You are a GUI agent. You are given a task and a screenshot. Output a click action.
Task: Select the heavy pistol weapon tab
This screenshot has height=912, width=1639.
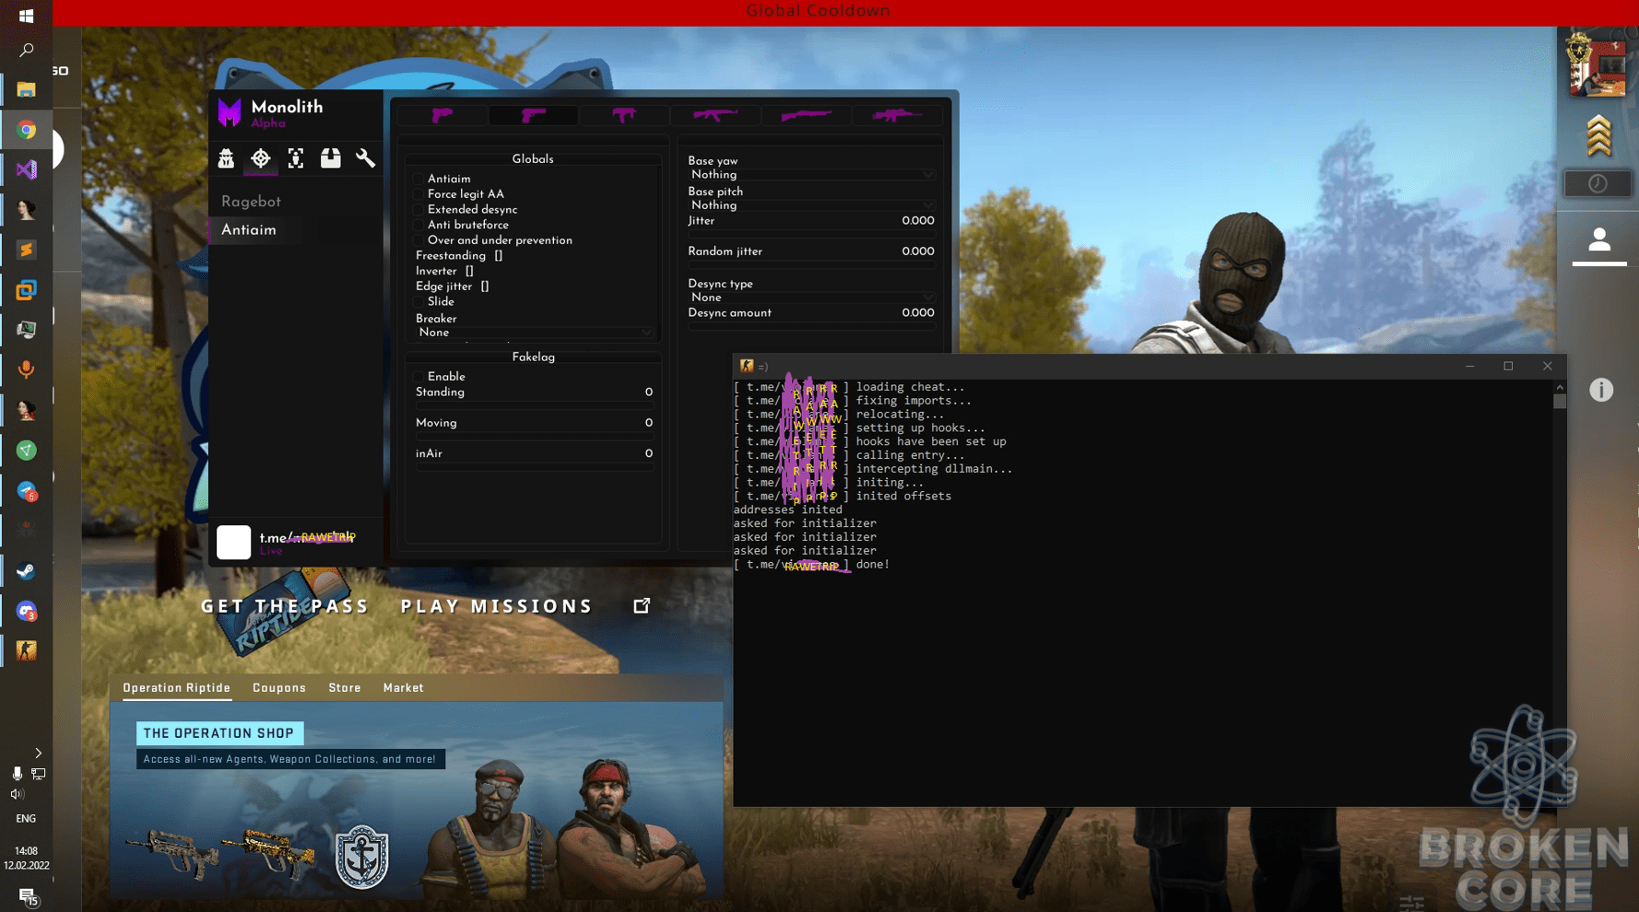534,115
